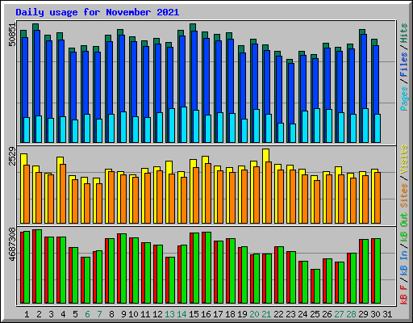413x323 pixels.
Task: Click day label '26' on the x-axis
Action: pyautogui.click(x=327, y=314)
